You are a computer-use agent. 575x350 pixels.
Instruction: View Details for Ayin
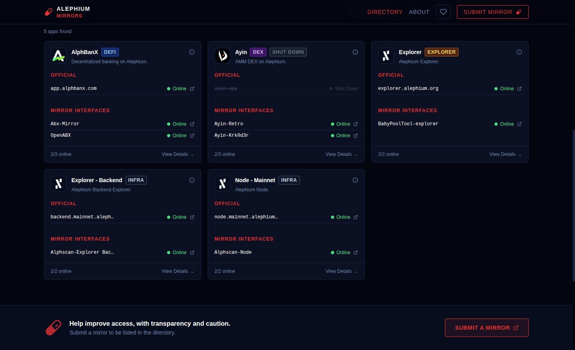click(341, 154)
